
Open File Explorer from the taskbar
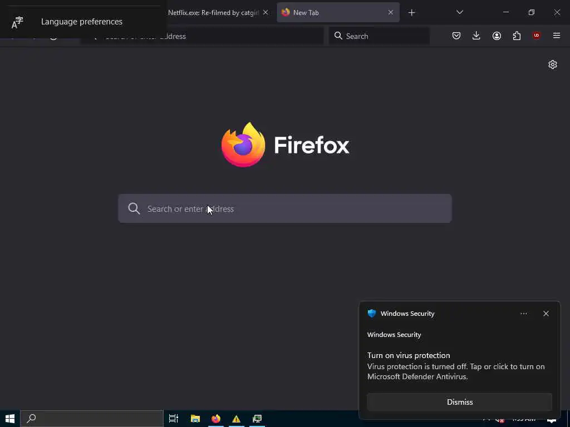pos(195,419)
